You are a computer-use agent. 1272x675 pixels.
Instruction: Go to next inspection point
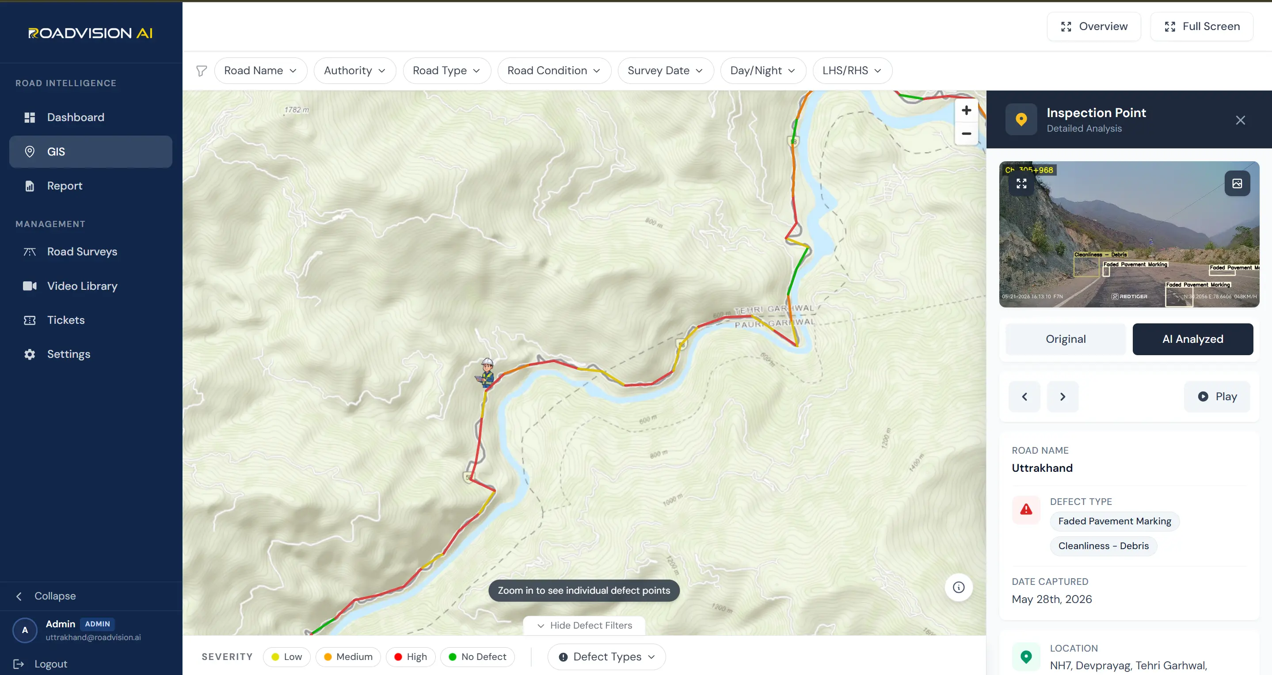click(1063, 397)
